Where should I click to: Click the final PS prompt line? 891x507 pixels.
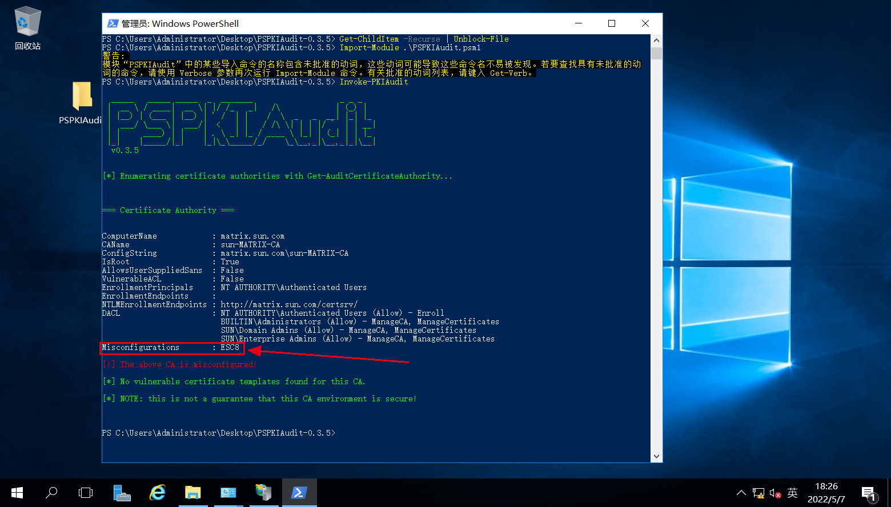pyautogui.click(x=219, y=433)
